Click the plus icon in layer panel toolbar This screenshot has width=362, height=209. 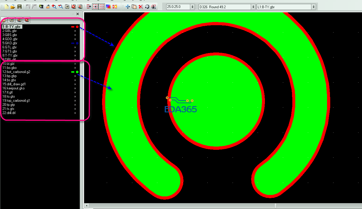point(12,20)
